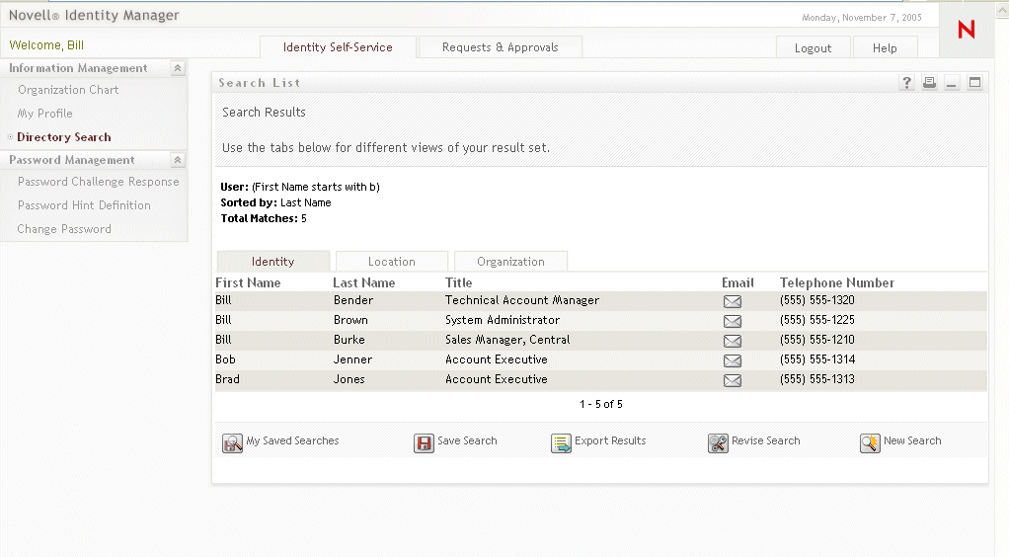This screenshot has height=557, width=1009.
Task: Switch to the Location tab
Action: point(391,262)
